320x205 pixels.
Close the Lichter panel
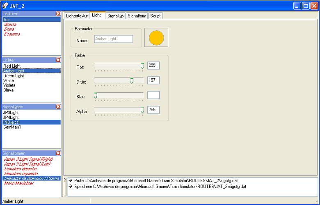point(58,60)
